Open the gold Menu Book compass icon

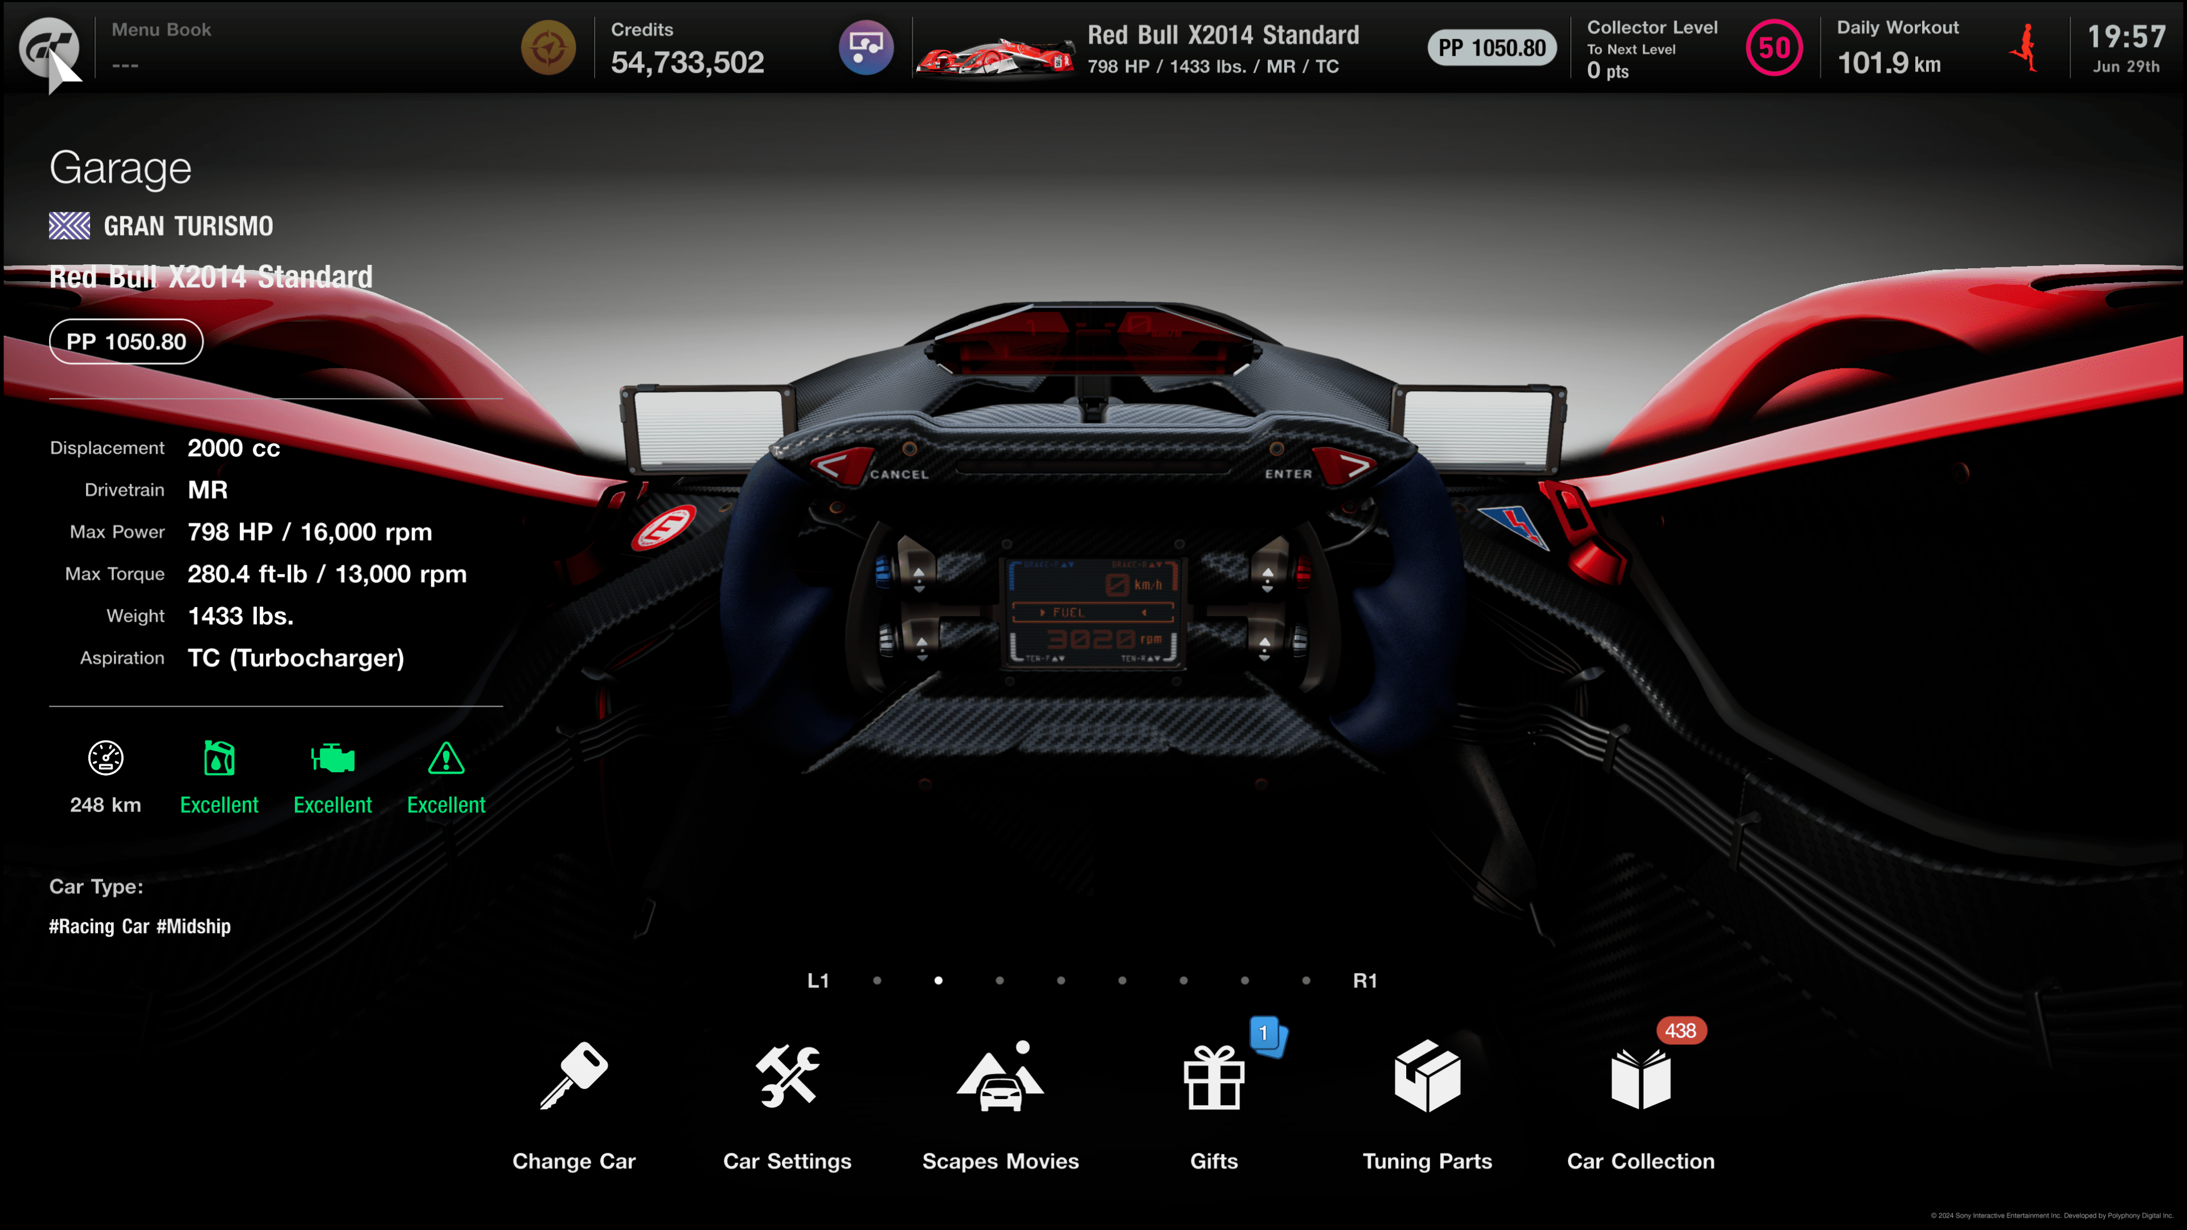(548, 47)
